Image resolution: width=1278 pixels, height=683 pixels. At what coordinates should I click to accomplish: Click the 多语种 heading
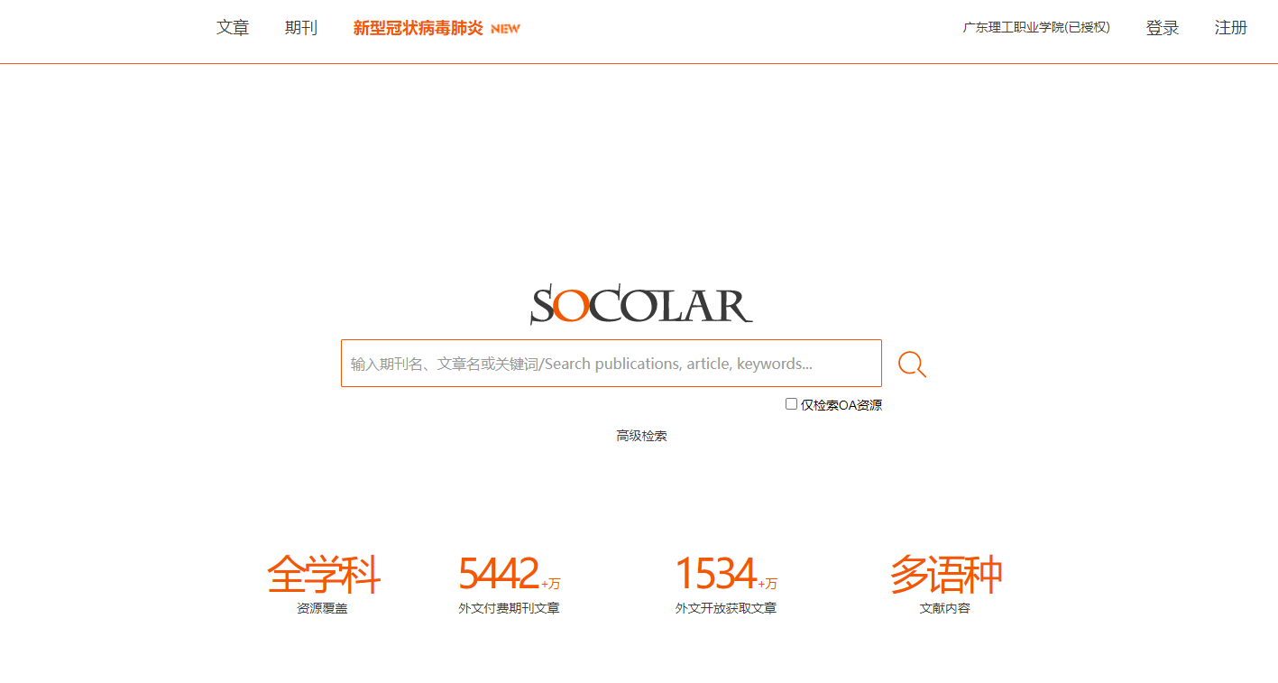945,575
